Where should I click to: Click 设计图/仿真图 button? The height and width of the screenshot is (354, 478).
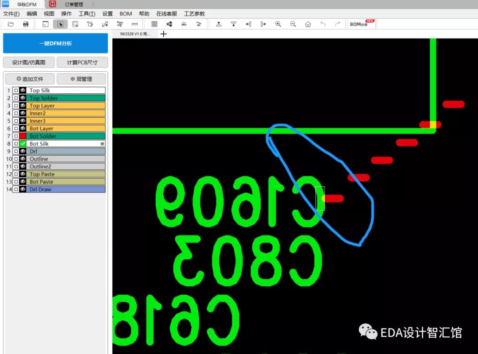click(x=29, y=62)
